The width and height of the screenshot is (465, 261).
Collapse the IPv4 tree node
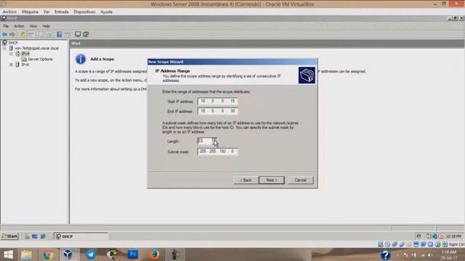click(11, 54)
